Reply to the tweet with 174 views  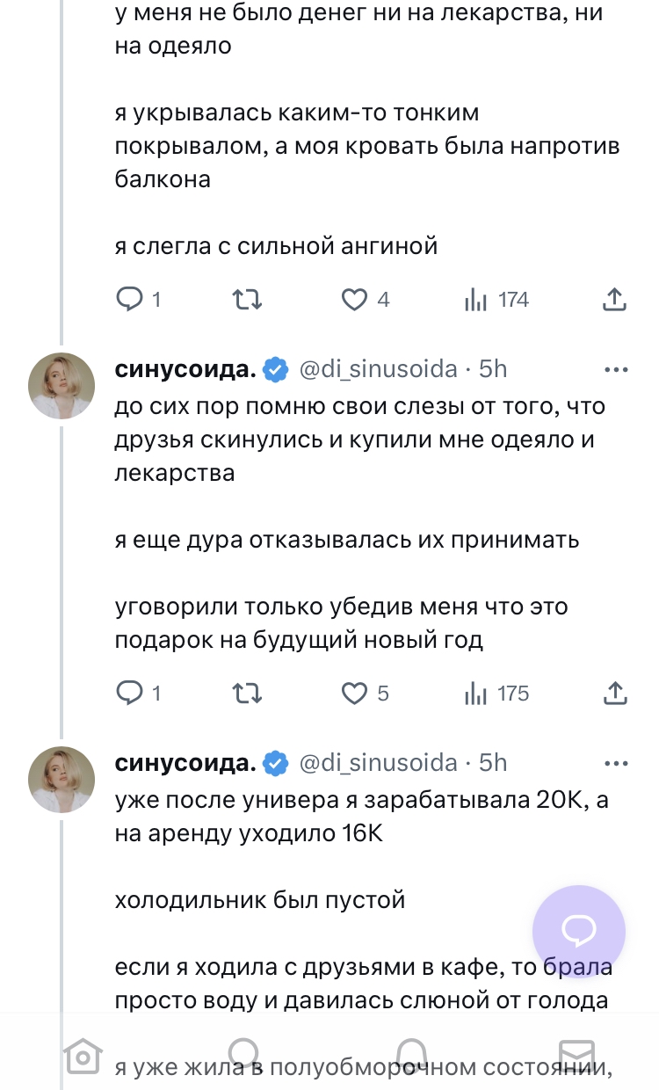click(130, 300)
